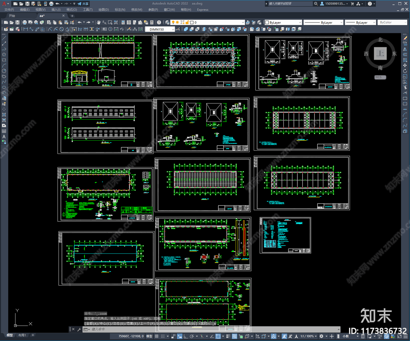Viewport: 410px width, 341px height.
Task: Click the Undo arrow in standard toolbar
Action: [80, 23]
